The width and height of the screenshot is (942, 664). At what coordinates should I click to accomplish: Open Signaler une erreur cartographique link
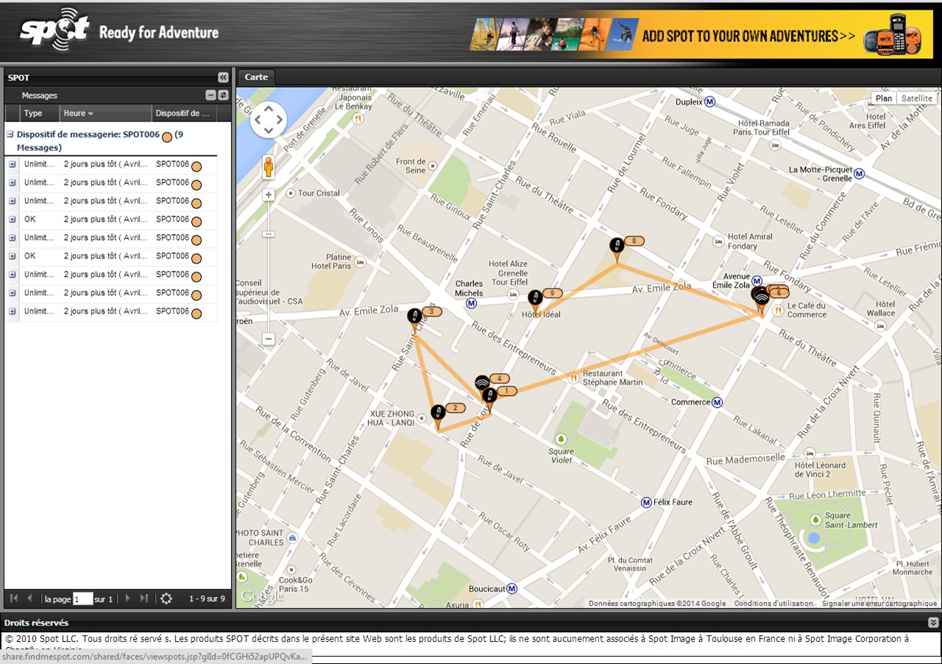point(879,604)
